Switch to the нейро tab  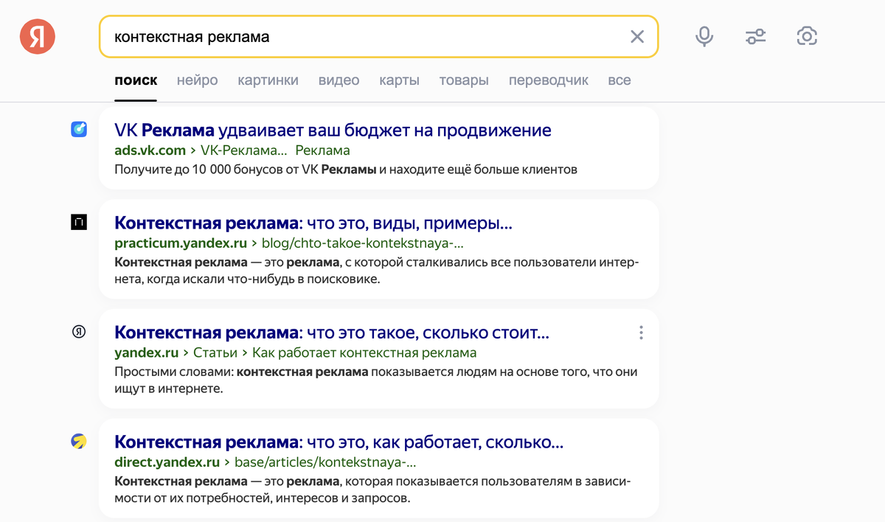(x=197, y=80)
